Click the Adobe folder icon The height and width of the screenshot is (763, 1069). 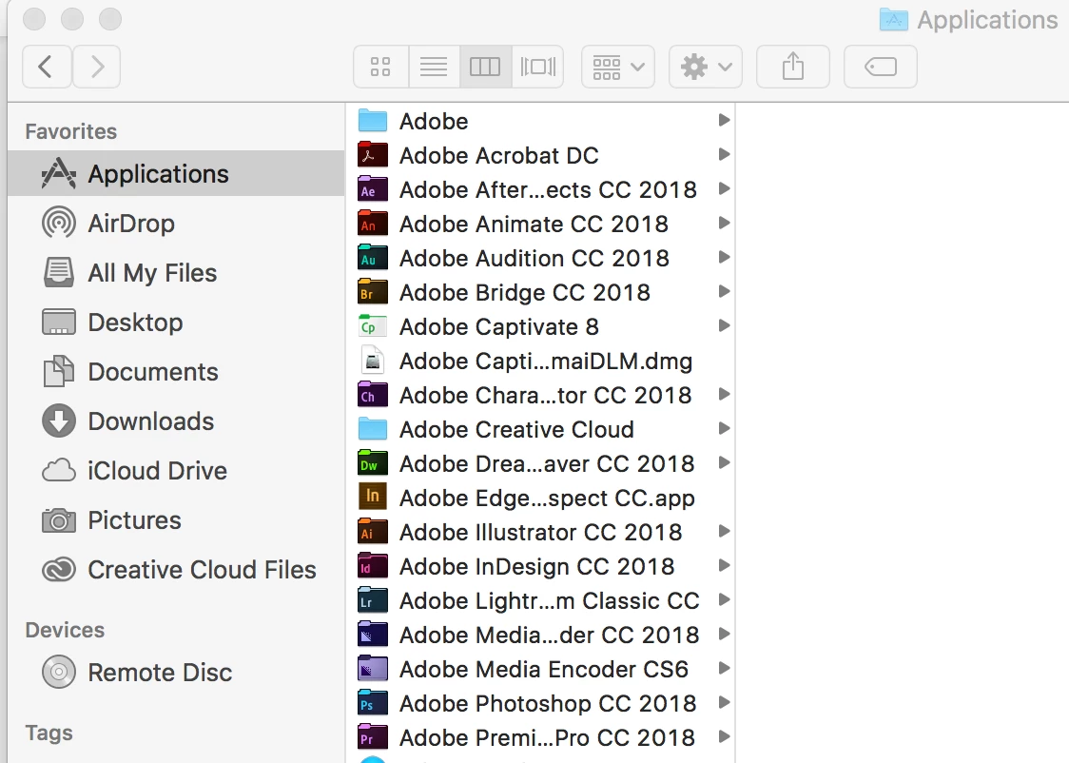pos(373,121)
